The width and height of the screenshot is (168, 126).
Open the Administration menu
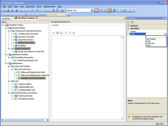pyautogui.click(x=50, y=7)
